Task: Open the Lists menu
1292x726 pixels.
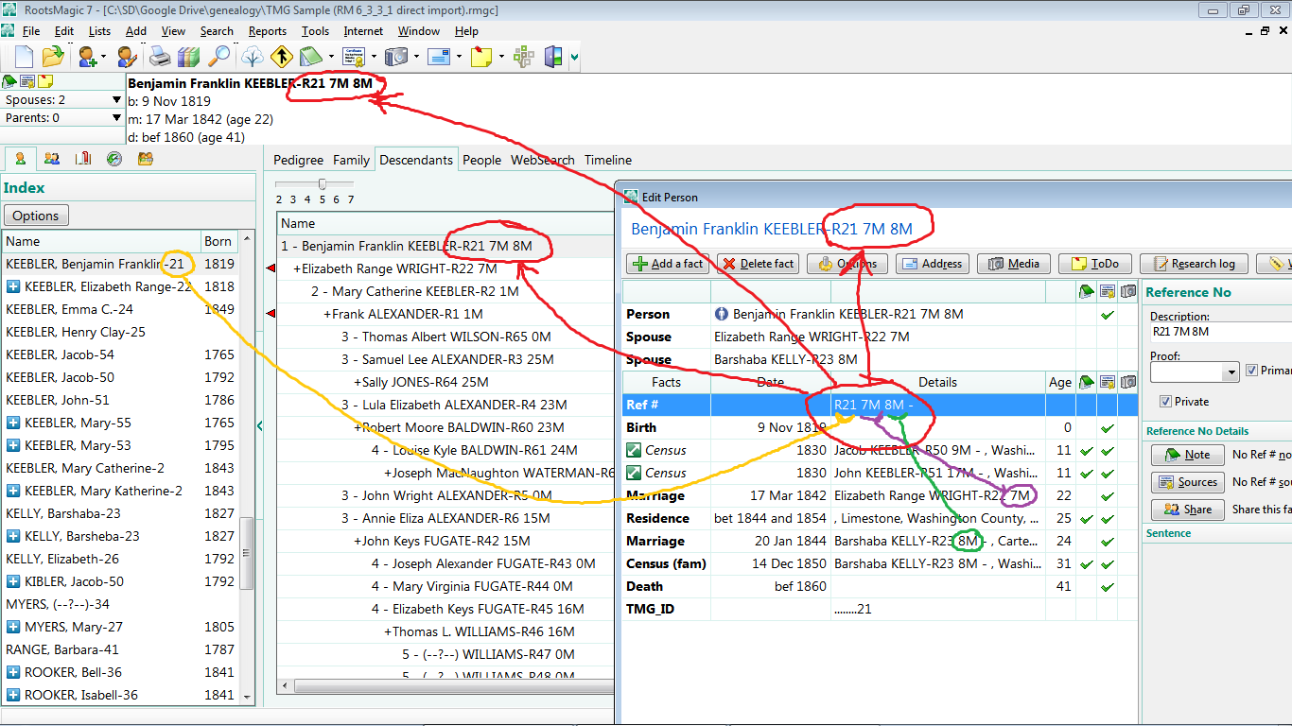Action: [99, 31]
